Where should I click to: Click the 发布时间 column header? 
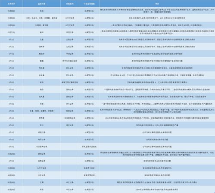(11, 4)
